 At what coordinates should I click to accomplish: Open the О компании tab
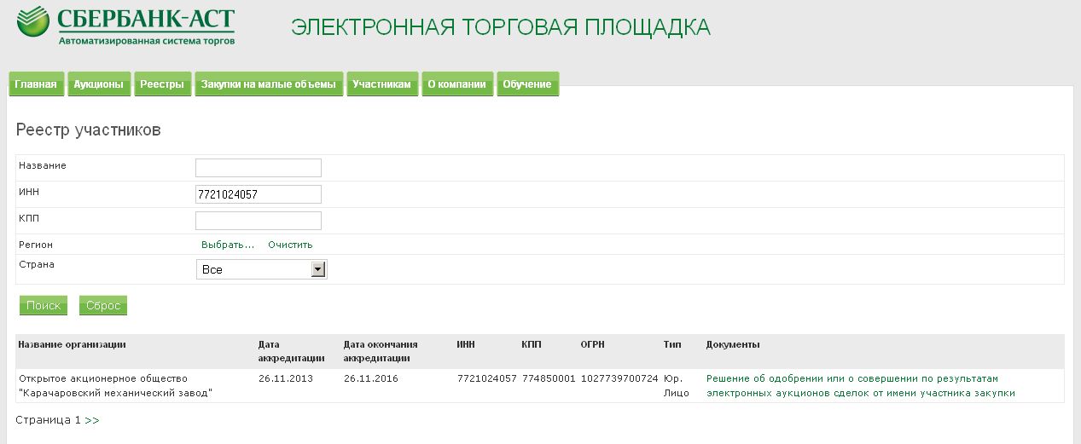click(456, 84)
